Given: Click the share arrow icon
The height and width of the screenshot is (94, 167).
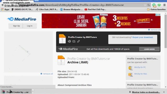Looking at the screenshot, I should [74, 41].
